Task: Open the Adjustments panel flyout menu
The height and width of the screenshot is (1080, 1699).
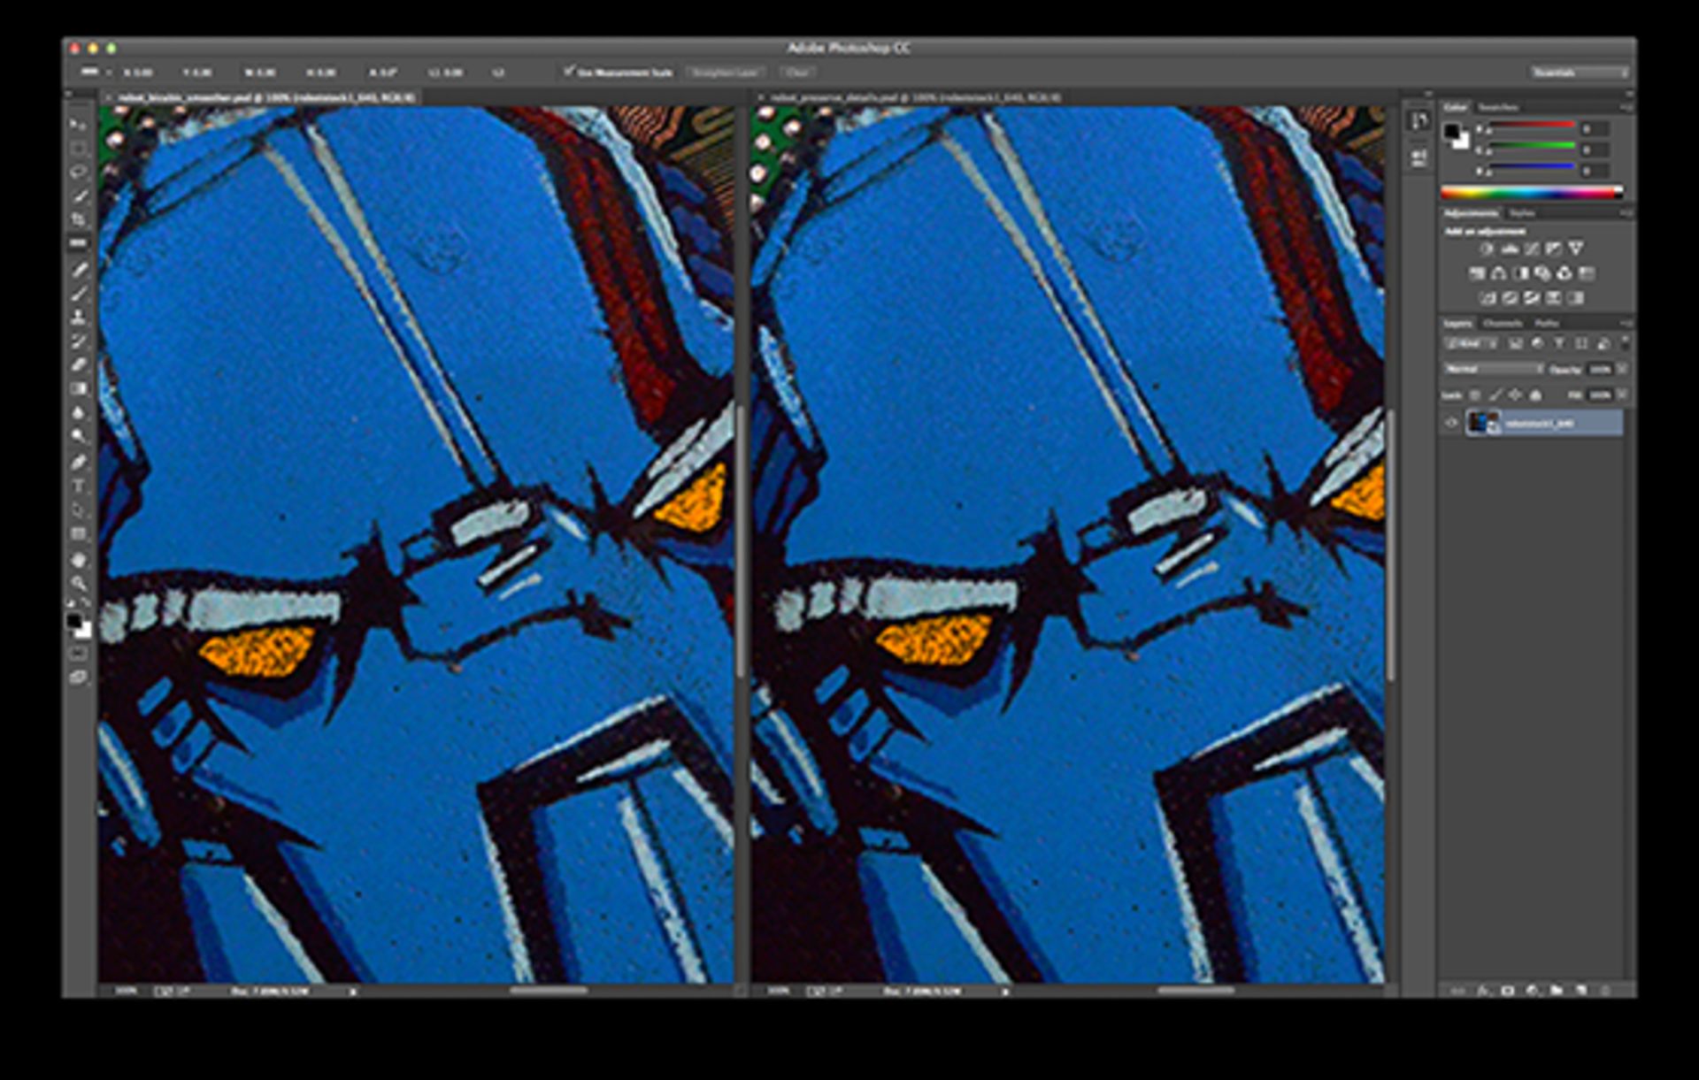Action: click(x=1626, y=213)
